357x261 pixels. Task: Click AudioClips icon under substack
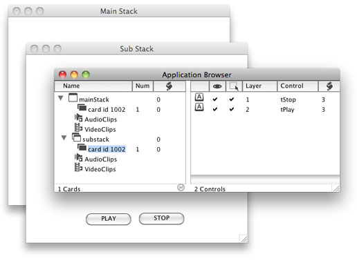78,157
